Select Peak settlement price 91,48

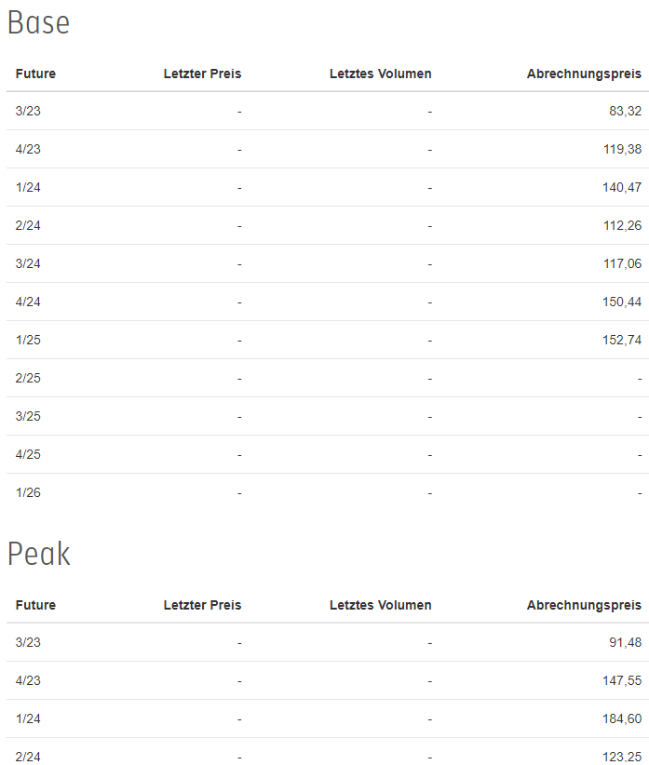[625, 642]
